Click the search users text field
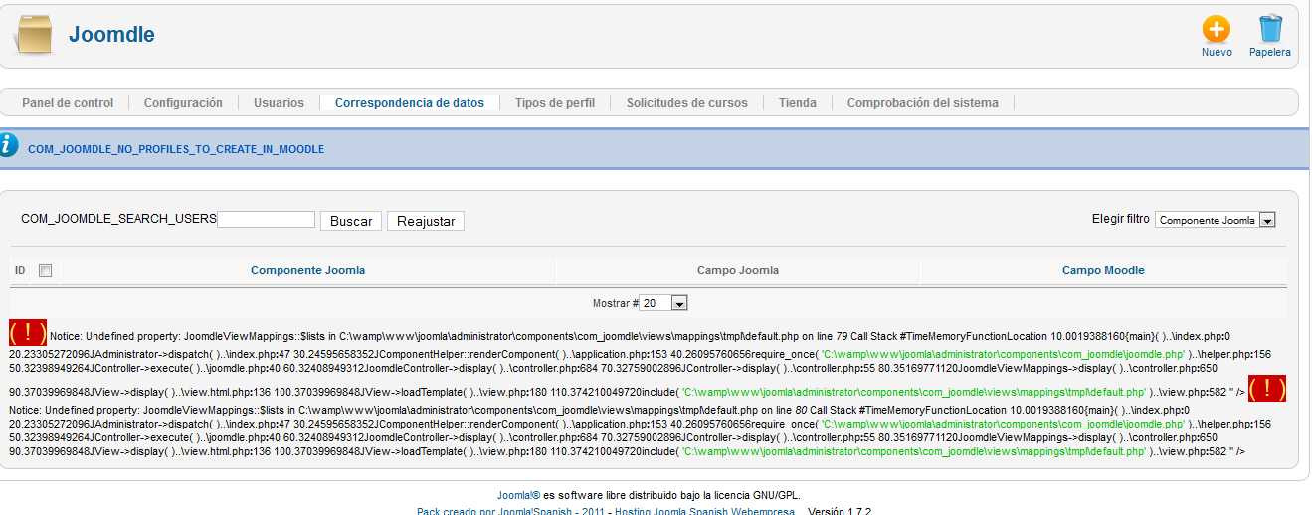The height and width of the screenshot is (515, 1312). [x=266, y=220]
